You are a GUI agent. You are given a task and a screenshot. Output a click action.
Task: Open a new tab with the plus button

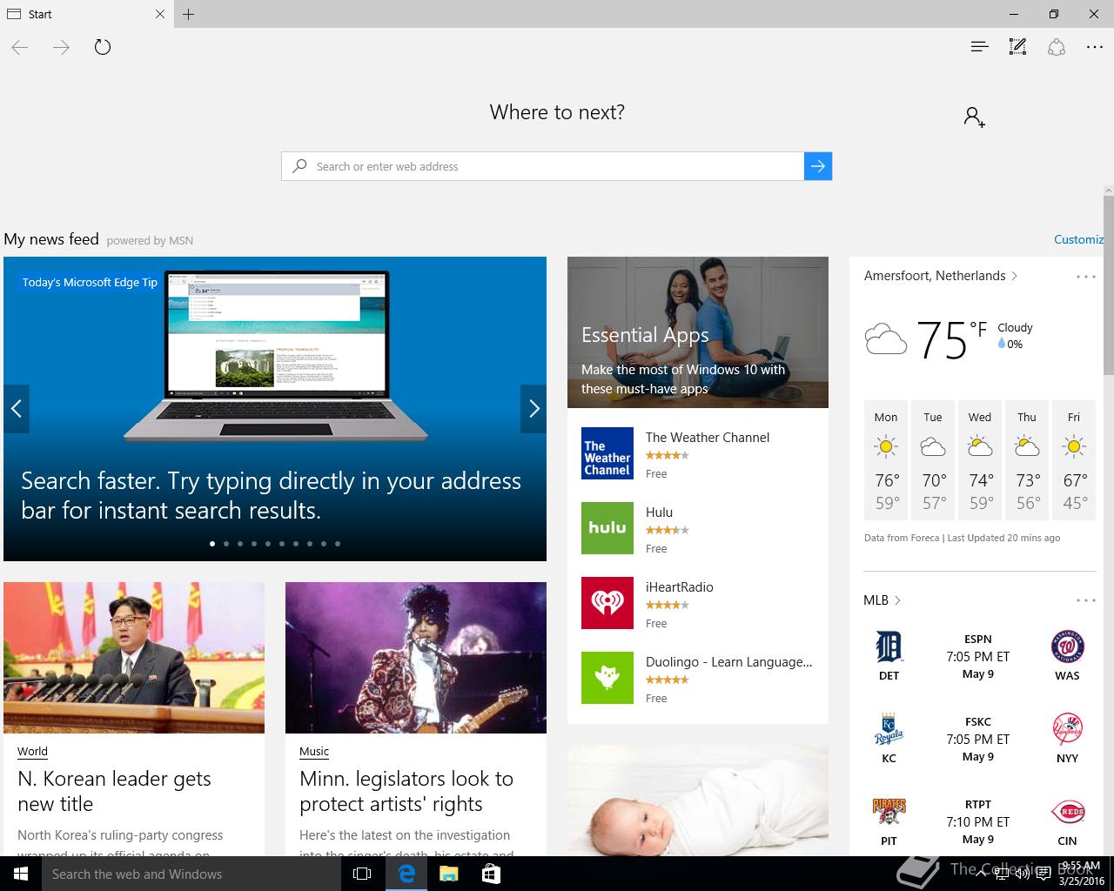click(x=189, y=14)
